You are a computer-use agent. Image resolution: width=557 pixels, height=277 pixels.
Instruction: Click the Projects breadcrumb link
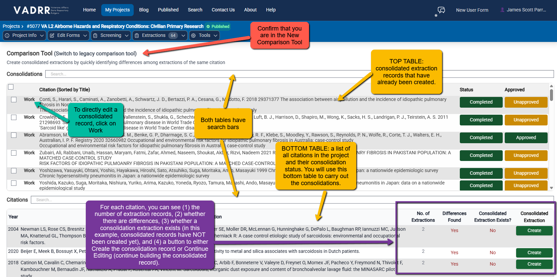[x=11, y=26]
